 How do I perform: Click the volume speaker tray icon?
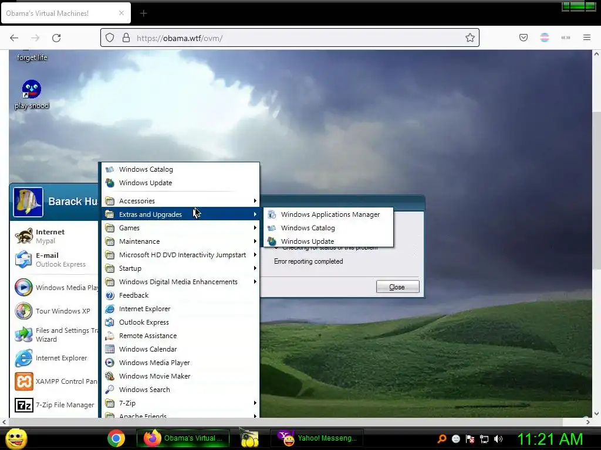498,439
